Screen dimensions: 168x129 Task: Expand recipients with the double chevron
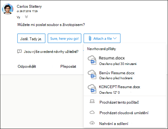26,17
